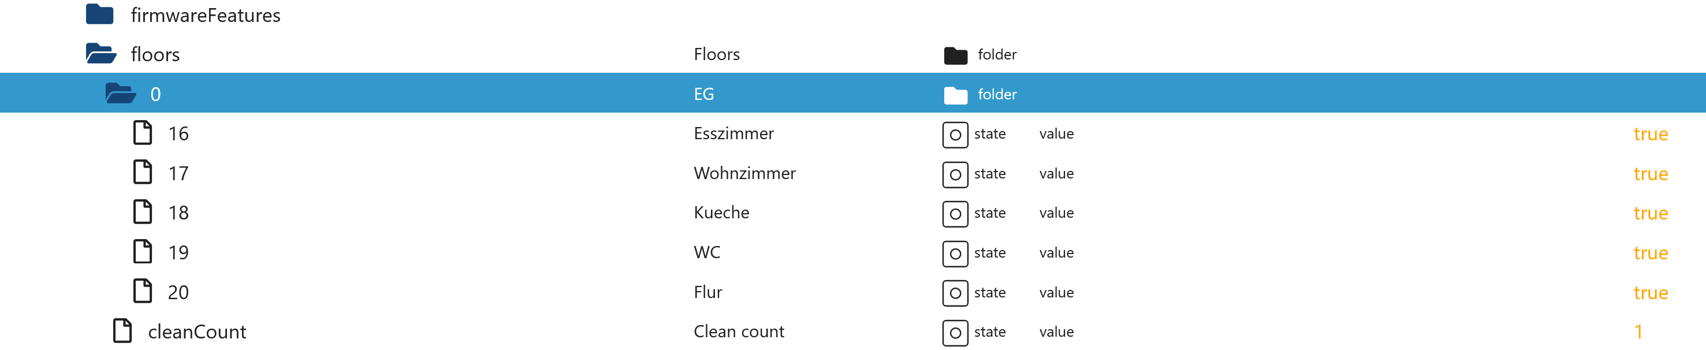The width and height of the screenshot is (1706, 350).
Task: Click the state icon in Clean count row
Action: click(955, 333)
